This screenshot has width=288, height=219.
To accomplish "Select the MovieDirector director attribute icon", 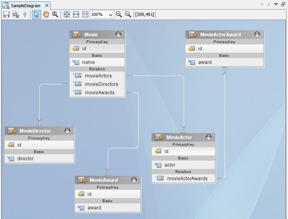I will tap(11, 159).
